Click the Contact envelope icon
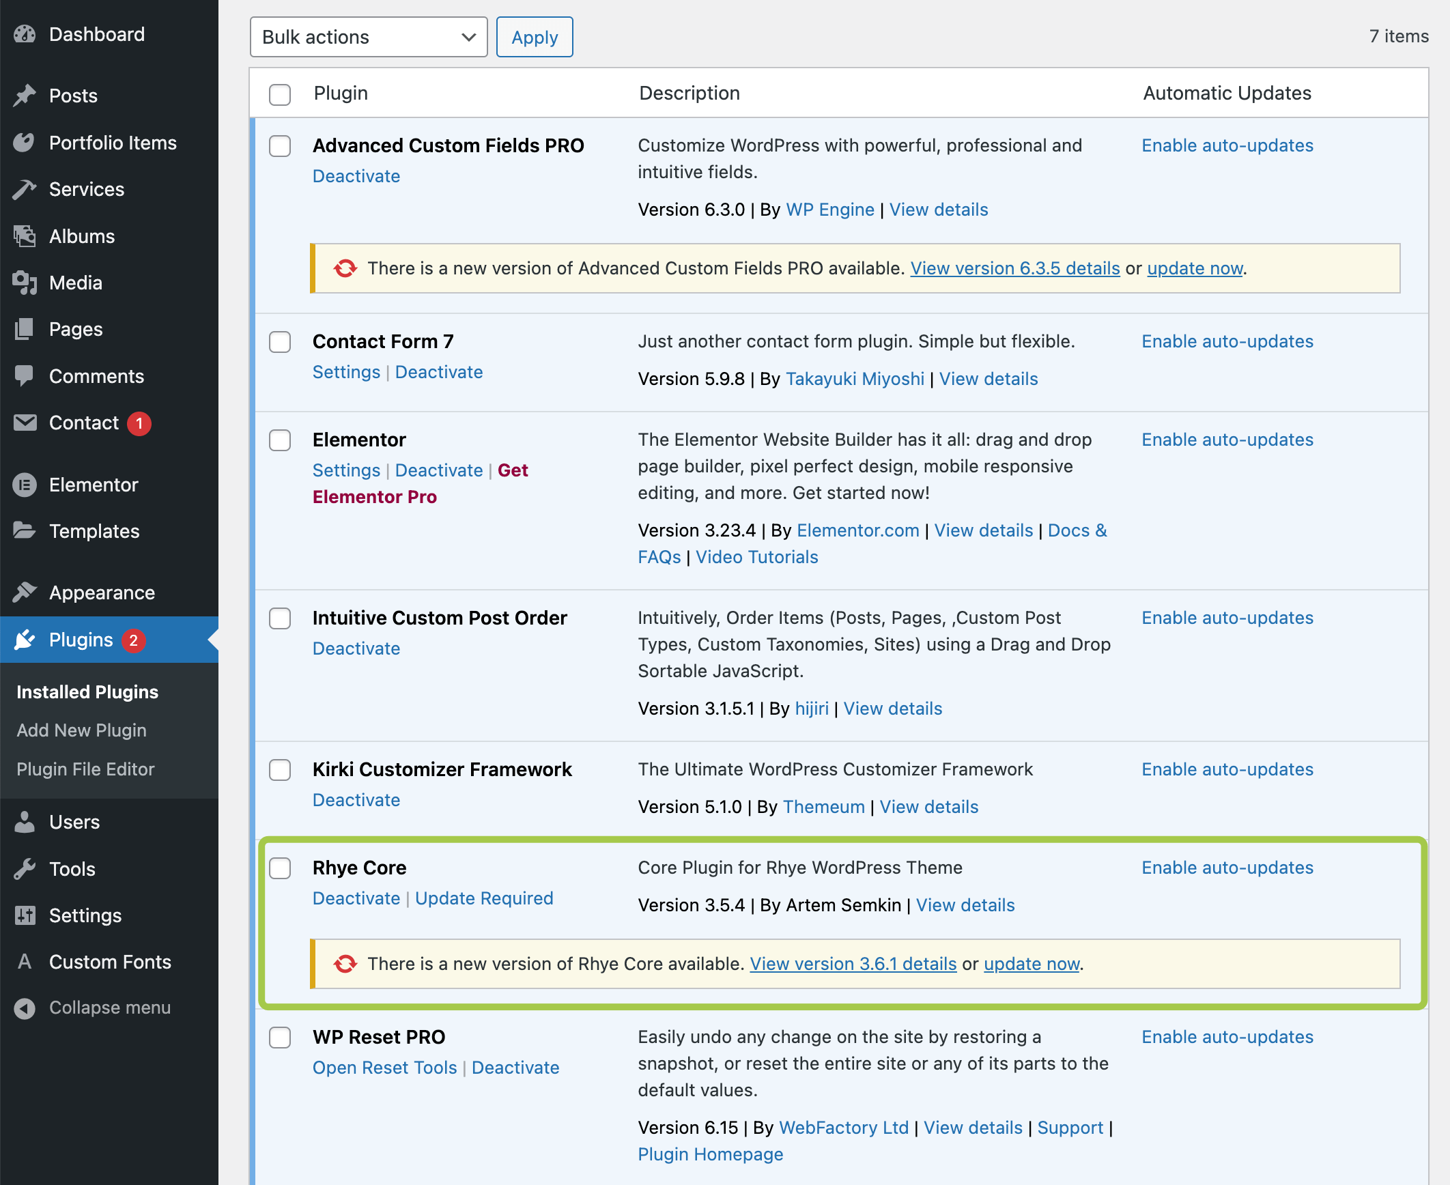Image resolution: width=1450 pixels, height=1185 pixels. click(25, 423)
